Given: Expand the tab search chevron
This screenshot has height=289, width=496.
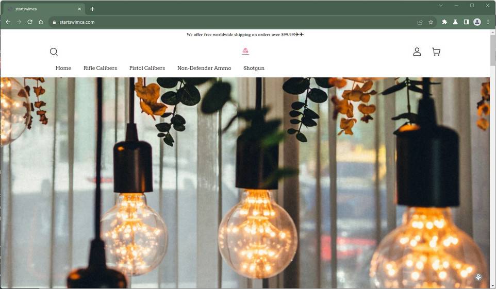Looking at the screenshot, I should point(441,5).
